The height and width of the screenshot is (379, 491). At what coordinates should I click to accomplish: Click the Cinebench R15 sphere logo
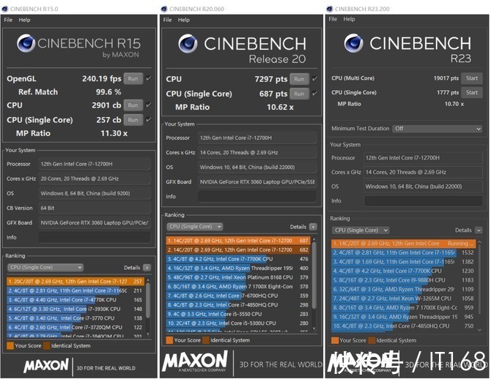[26, 43]
